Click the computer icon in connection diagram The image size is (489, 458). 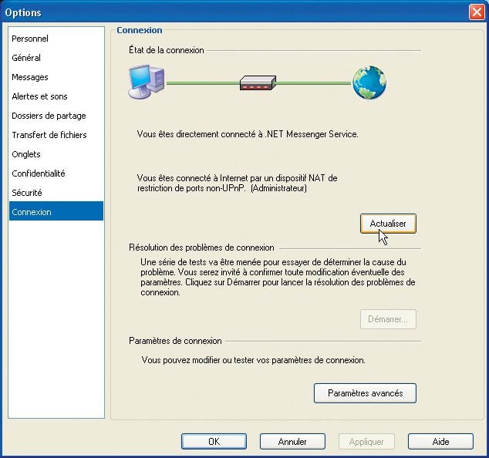[146, 83]
